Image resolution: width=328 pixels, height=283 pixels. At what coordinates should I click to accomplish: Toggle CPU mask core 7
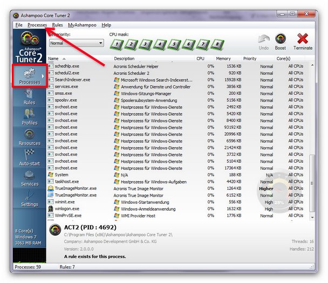203,44
